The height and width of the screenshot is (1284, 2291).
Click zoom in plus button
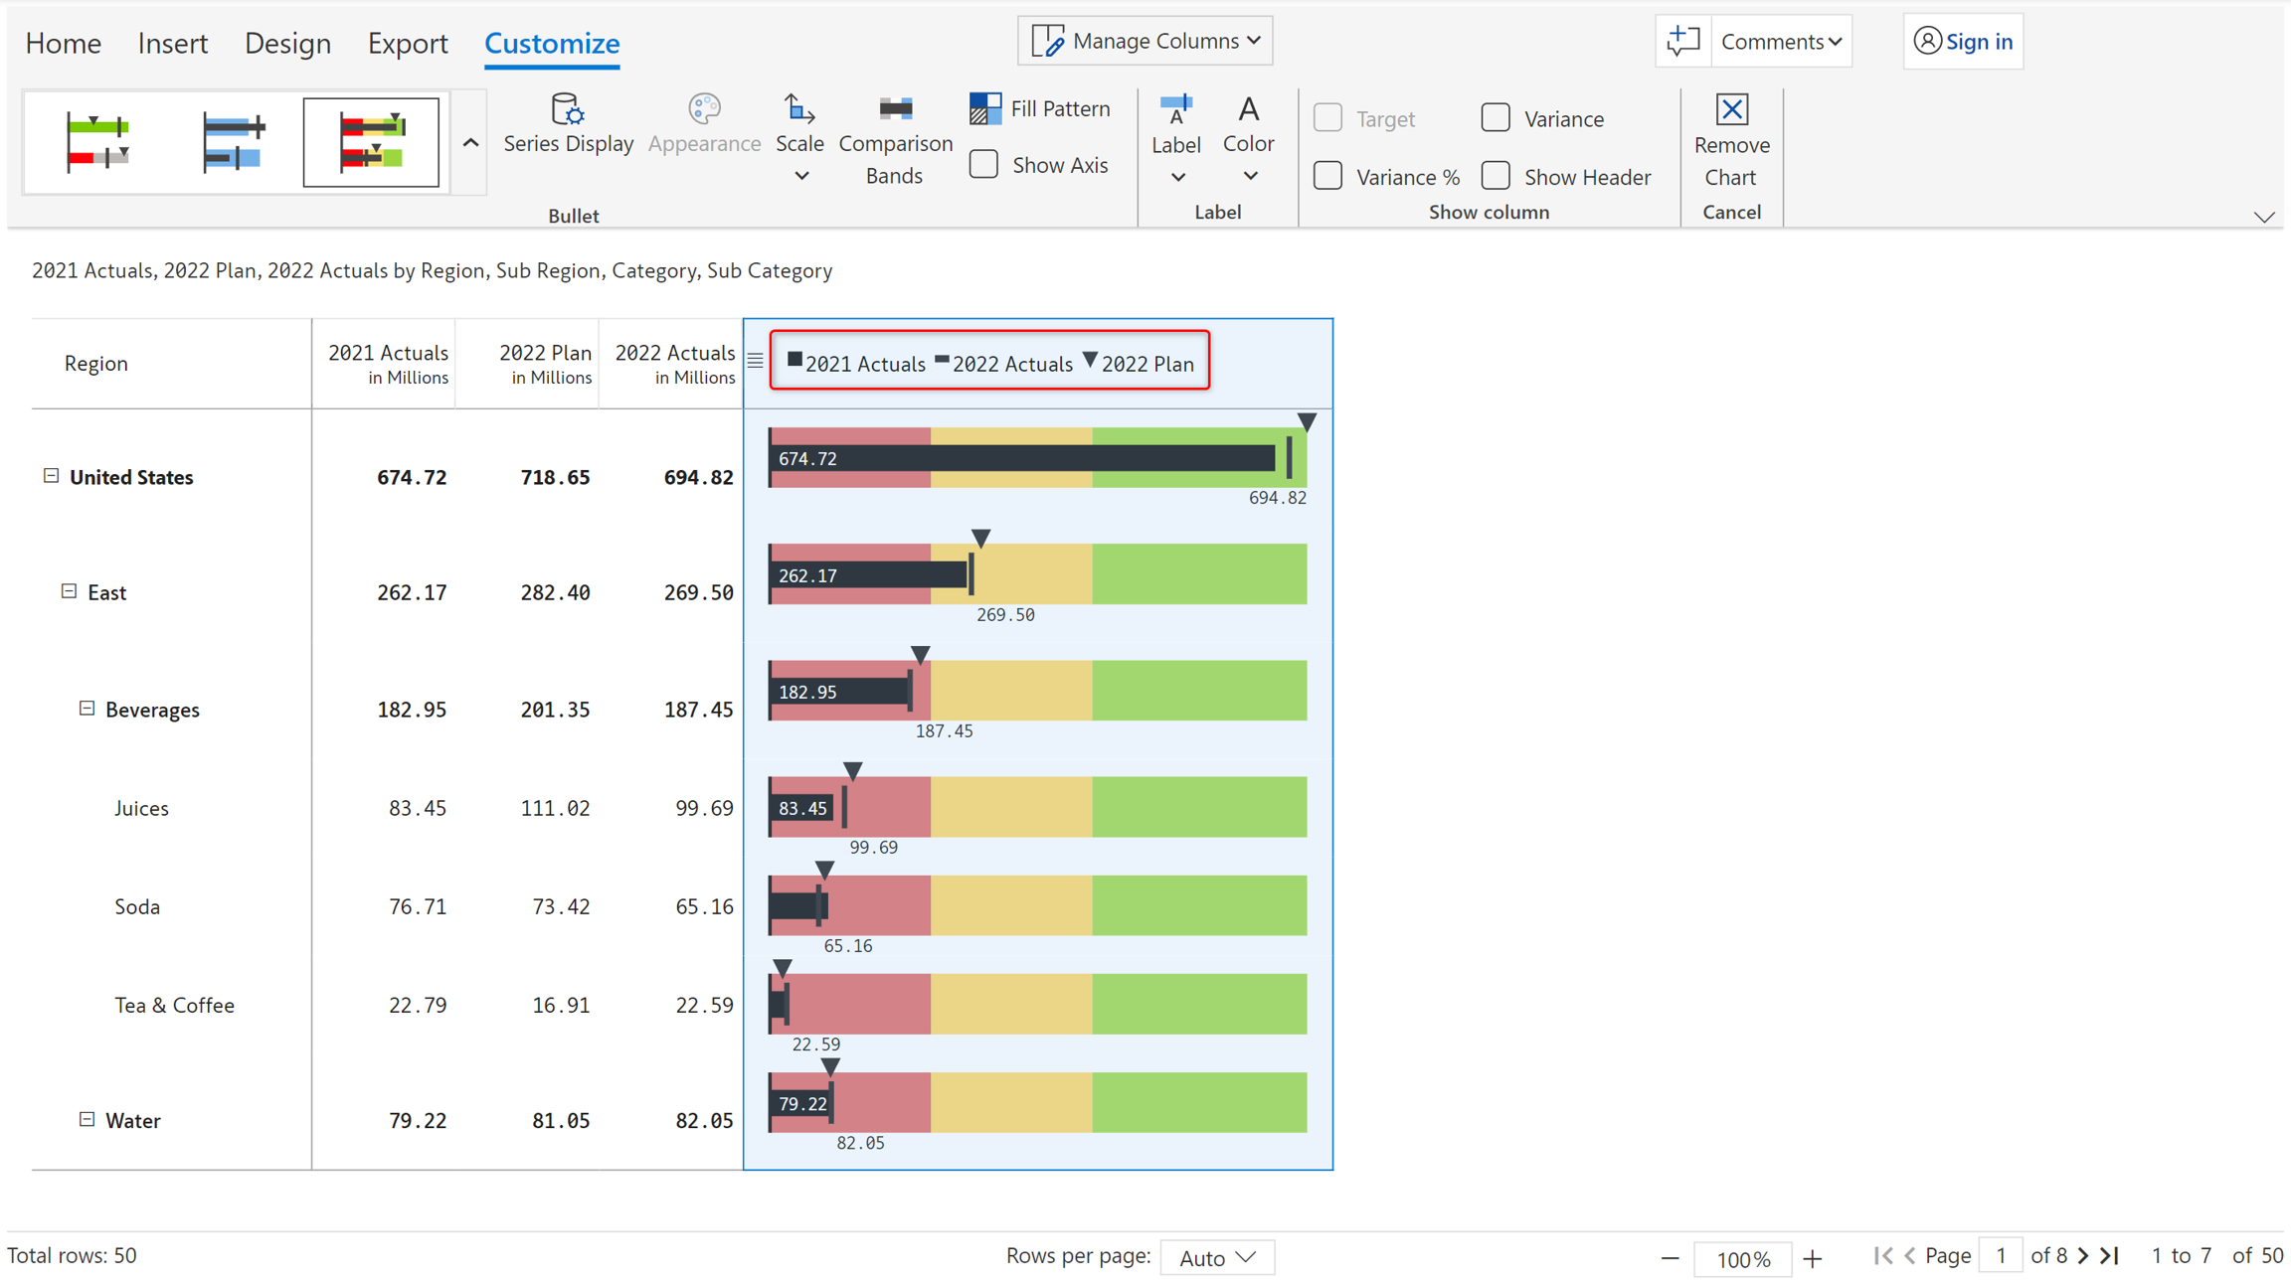click(1813, 1258)
